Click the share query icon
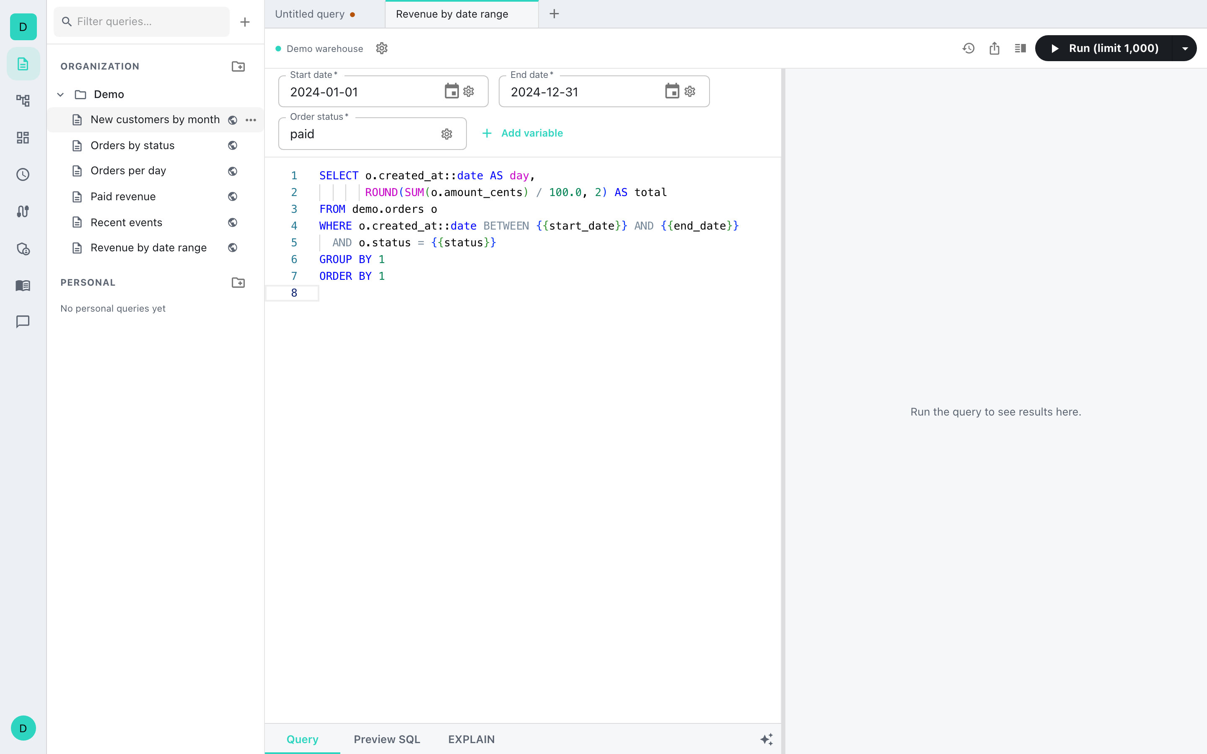Screen dimensions: 1207x754 [995, 48]
